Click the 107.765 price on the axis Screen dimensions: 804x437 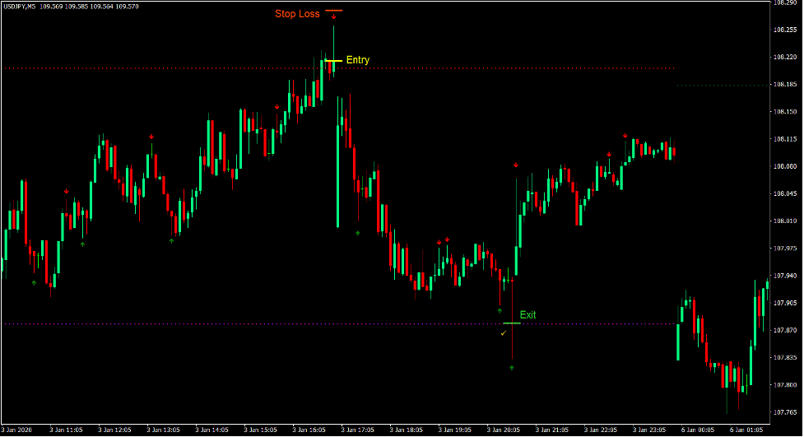(x=785, y=412)
